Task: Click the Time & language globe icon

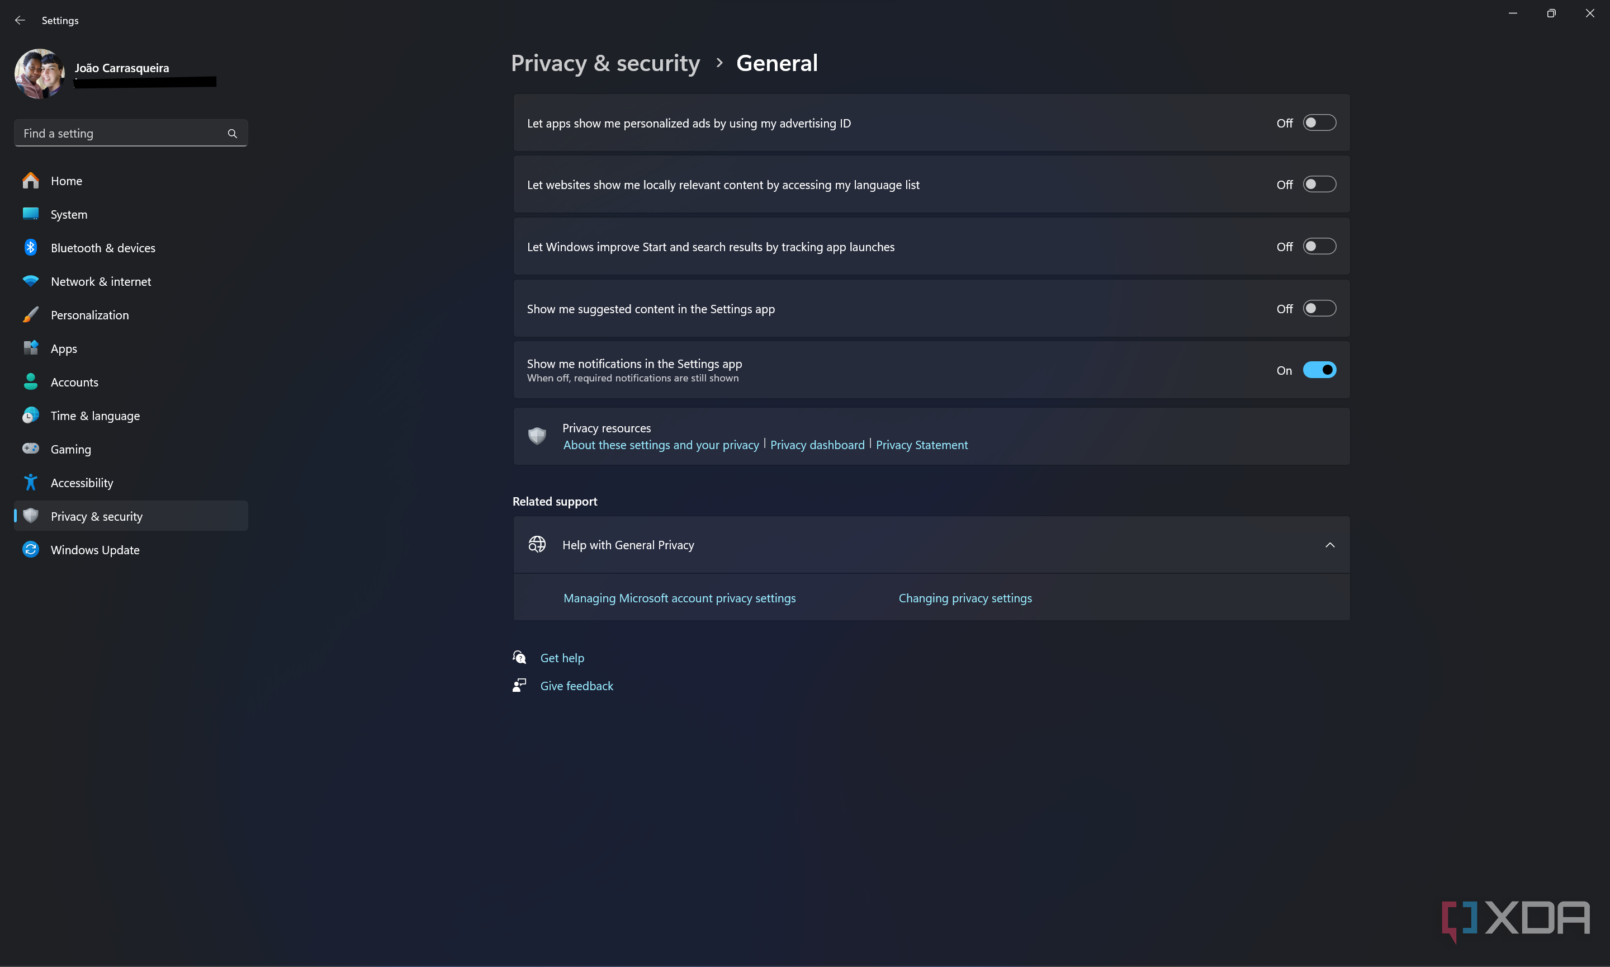Action: point(31,415)
